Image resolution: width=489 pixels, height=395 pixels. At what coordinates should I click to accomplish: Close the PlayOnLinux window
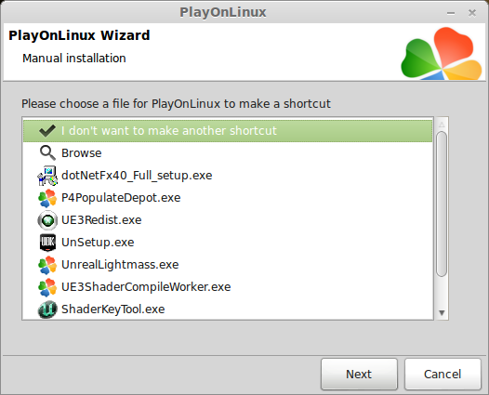click(x=472, y=13)
